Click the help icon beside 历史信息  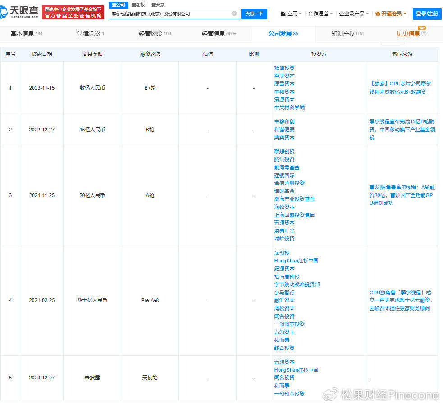point(424,34)
